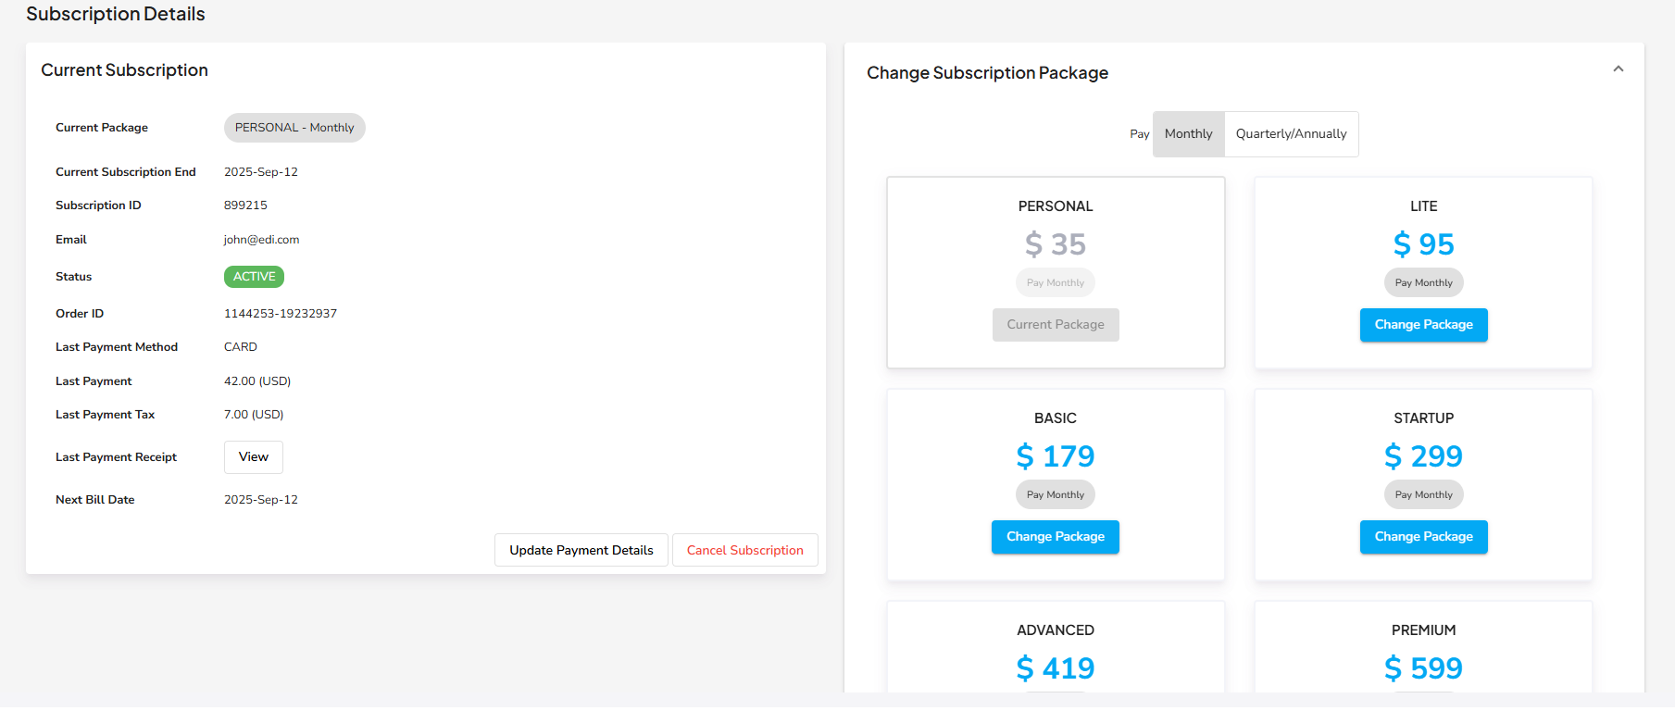The width and height of the screenshot is (1675, 711).
Task: Select the ADVANCED plan card
Action: [1055, 648]
